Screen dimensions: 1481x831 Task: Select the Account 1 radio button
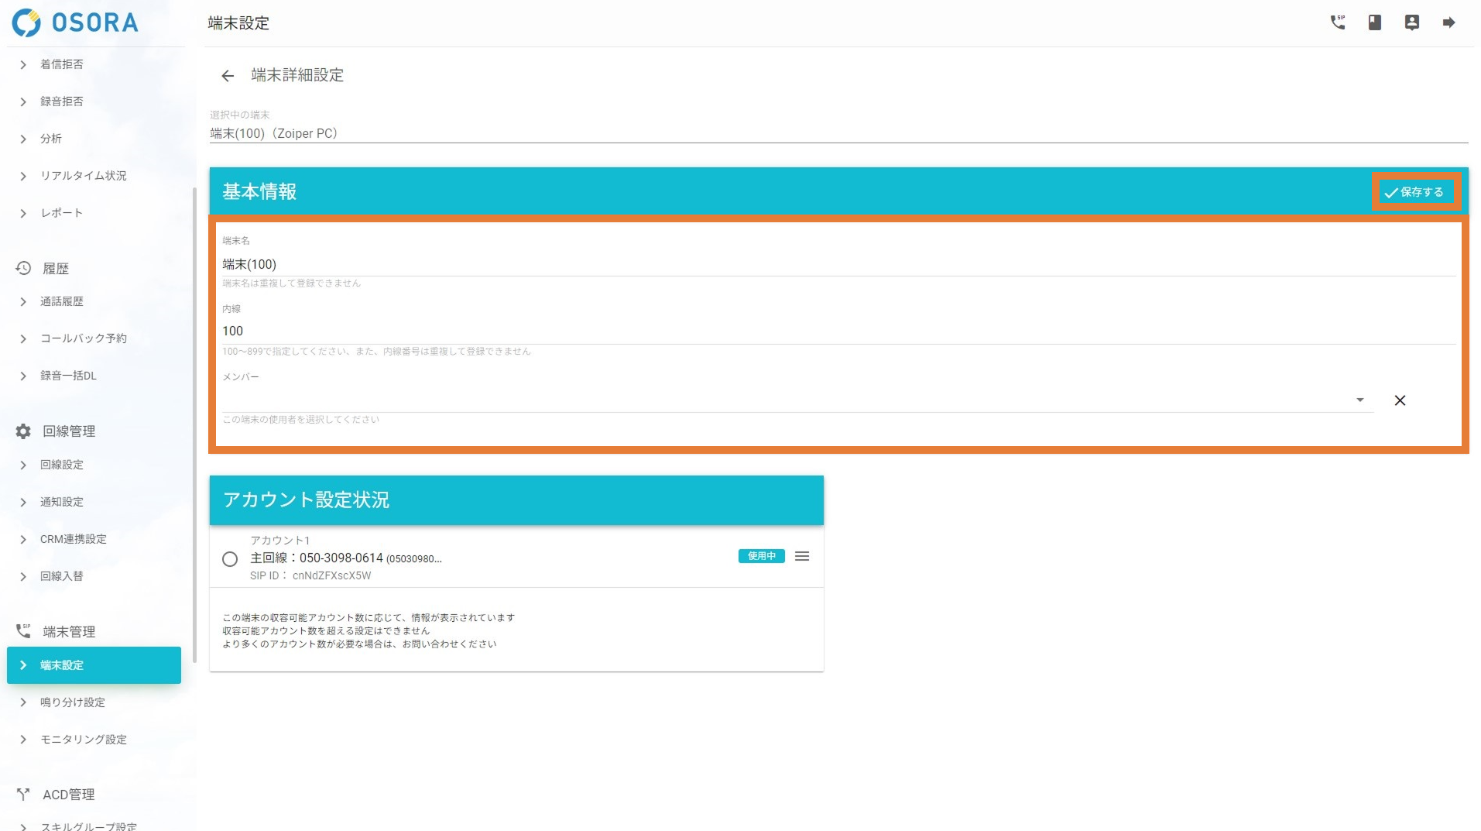point(230,559)
